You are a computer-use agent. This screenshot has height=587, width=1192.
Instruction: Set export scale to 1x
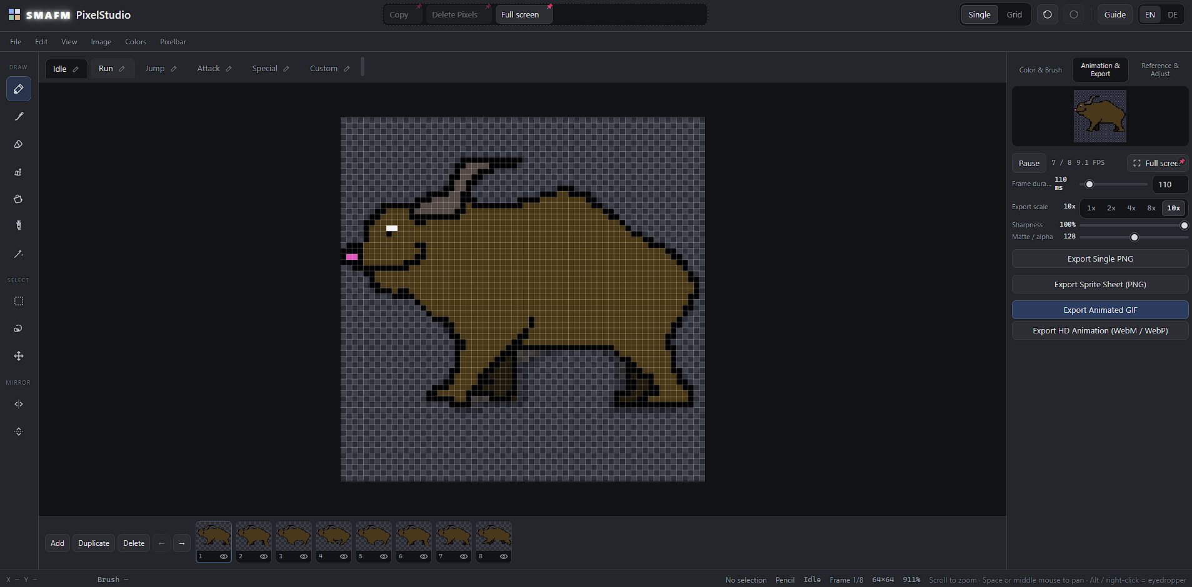point(1091,208)
